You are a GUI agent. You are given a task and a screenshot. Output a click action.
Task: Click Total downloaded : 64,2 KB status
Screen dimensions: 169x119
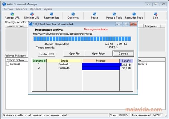coord(147,115)
